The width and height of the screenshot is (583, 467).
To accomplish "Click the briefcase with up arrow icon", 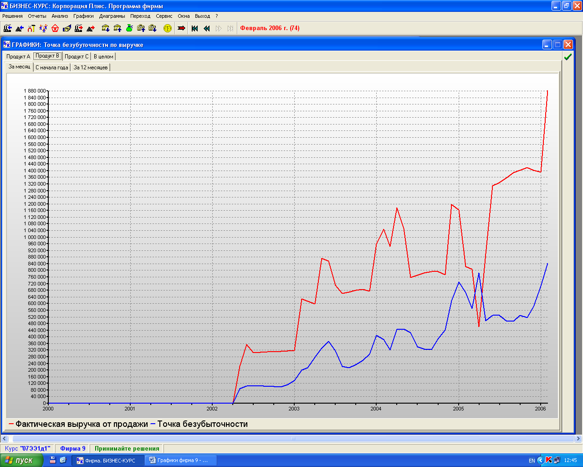I will click(x=141, y=28).
